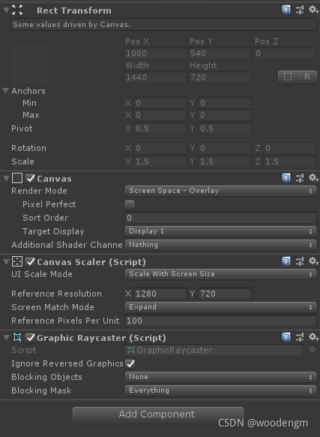Click the Scale Y field
Screen dimensions: 320x437
(x=225, y=161)
